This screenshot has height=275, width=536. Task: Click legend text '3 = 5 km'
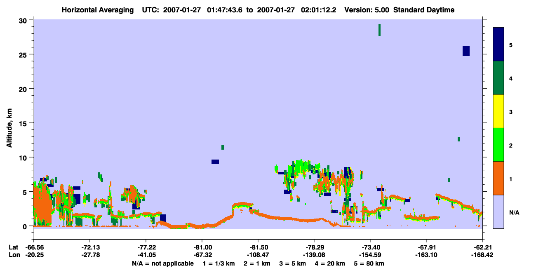tap(294, 263)
